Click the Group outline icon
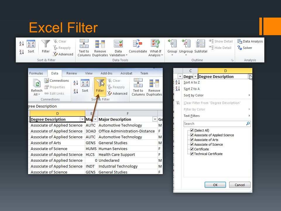 coord(172,44)
